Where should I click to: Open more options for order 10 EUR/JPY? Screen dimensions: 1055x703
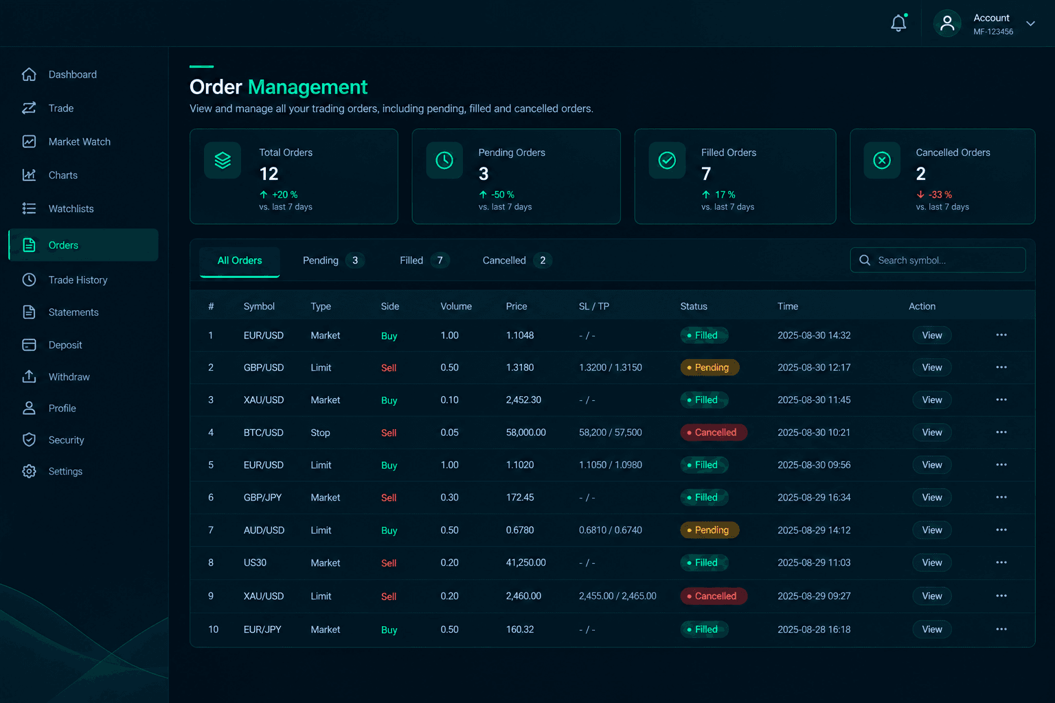click(1001, 629)
